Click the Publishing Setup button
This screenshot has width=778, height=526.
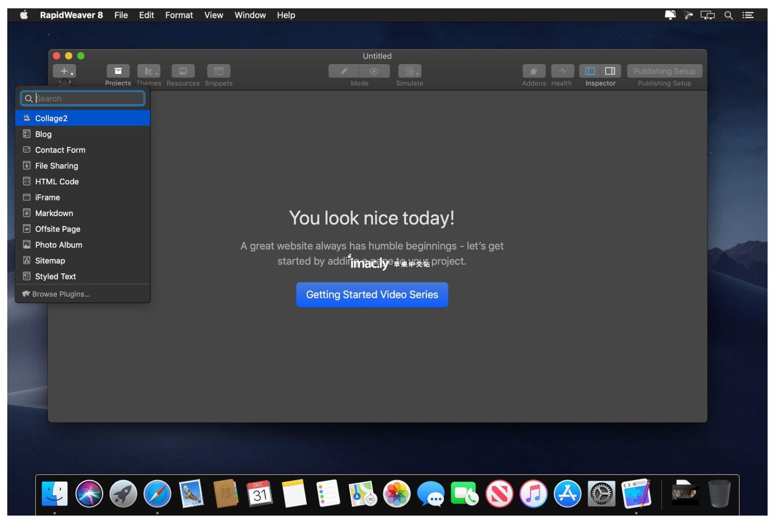click(x=664, y=71)
